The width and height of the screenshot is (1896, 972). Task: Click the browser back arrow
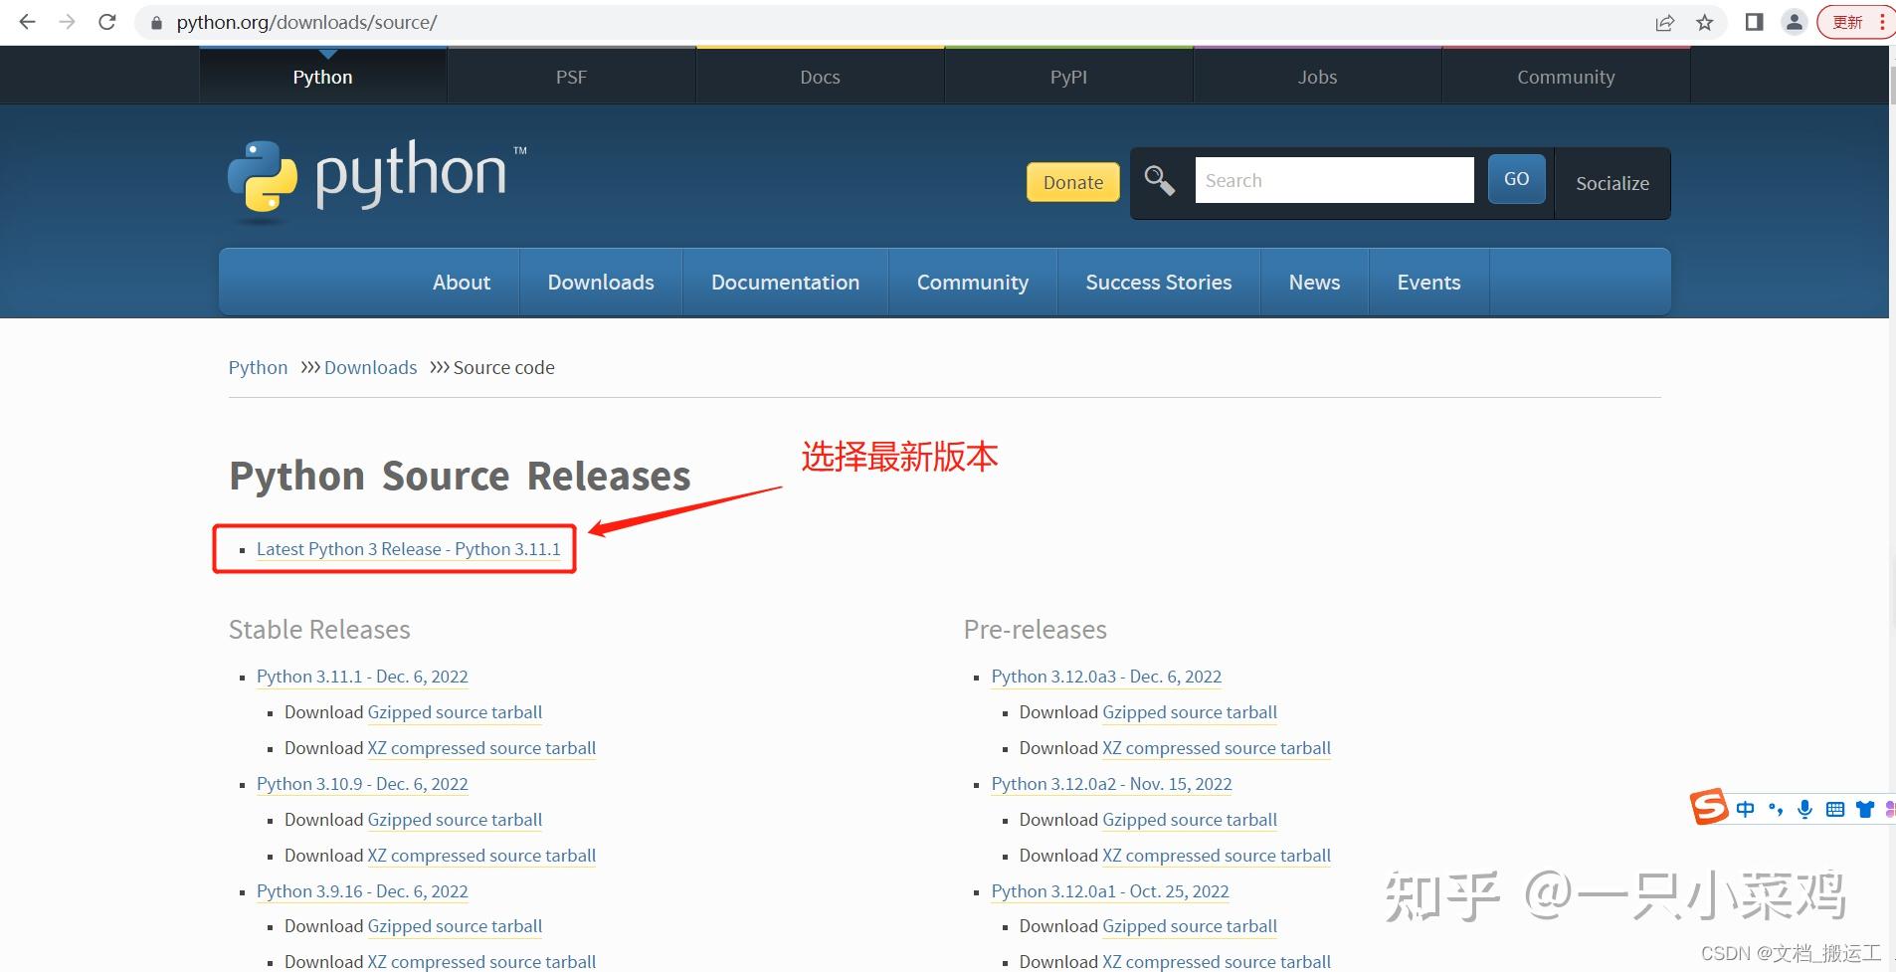pyautogui.click(x=26, y=21)
